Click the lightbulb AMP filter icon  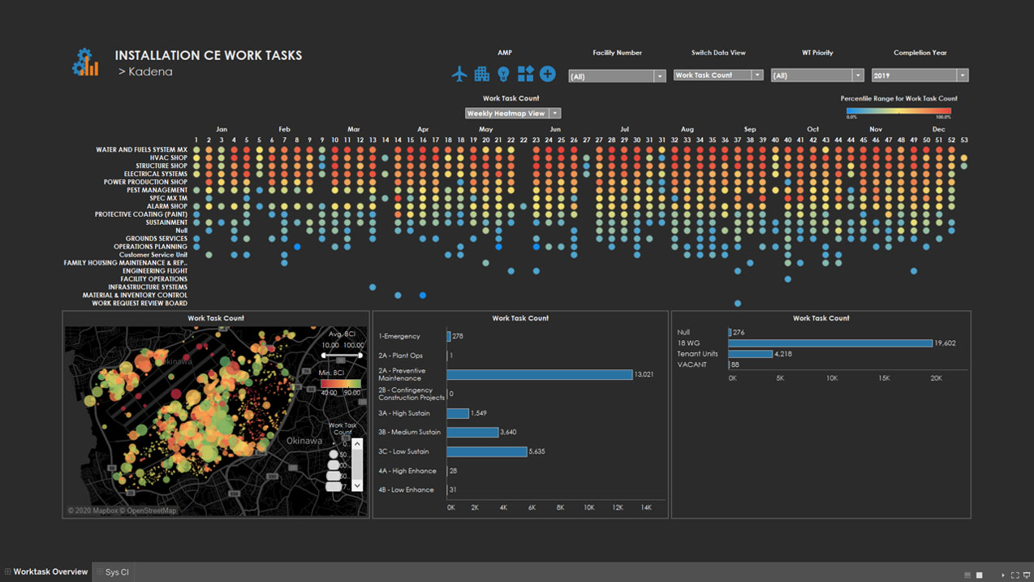point(503,73)
